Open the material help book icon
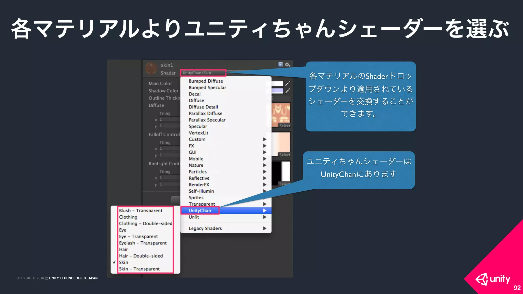This screenshot has width=523, height=294. click(x=280, y=65)
